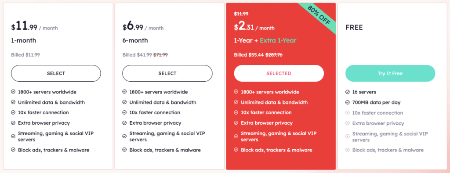The height and width of the screenshot is (173, 450).
Task: Click the X icon beside Block ads, Free plan
Action: [x=347, y=150]
